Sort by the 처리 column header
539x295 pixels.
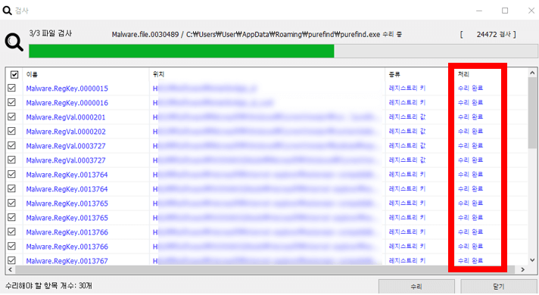tap(463, 74)
